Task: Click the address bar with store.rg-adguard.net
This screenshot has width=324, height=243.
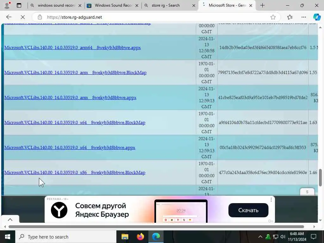Action: tap(156, 17)
